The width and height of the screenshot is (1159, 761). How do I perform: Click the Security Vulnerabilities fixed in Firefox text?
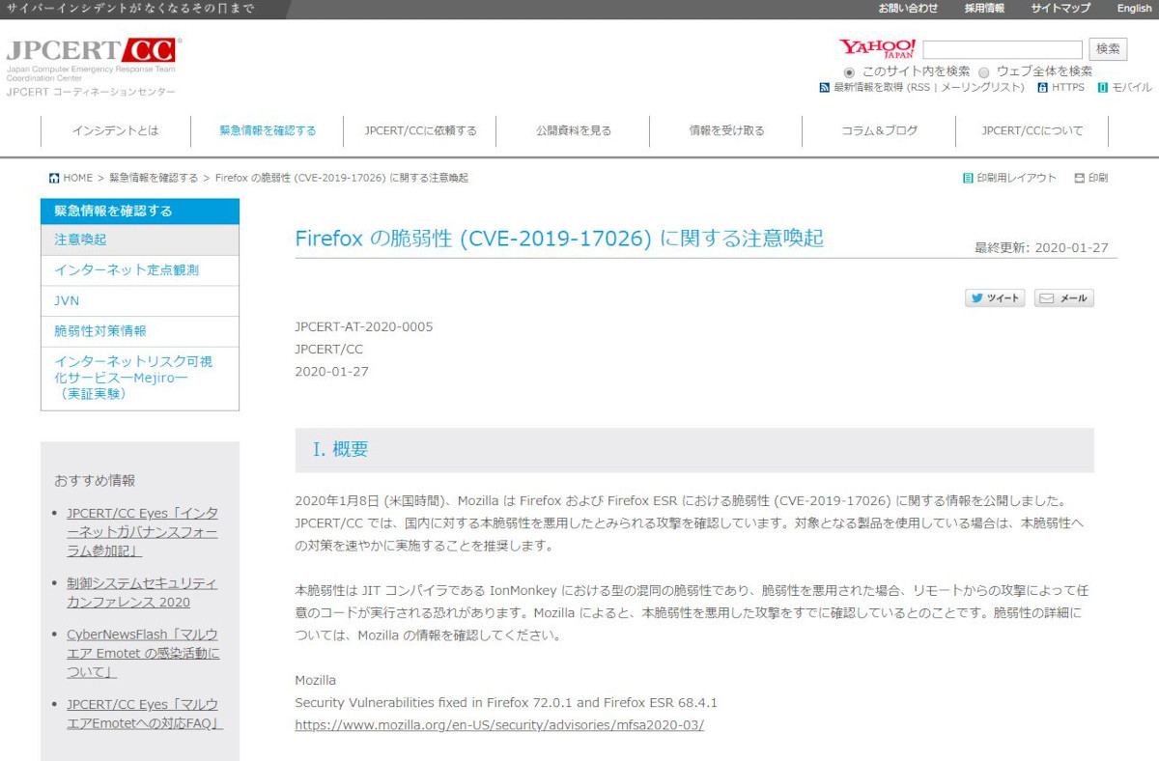(506, 702)
